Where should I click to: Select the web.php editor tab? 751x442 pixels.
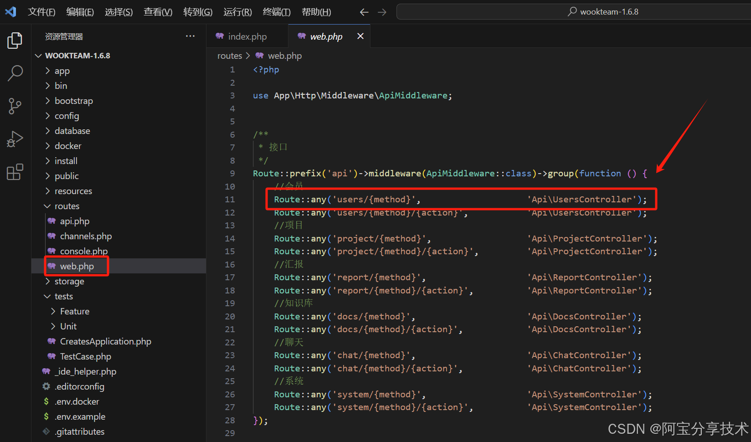329,36
